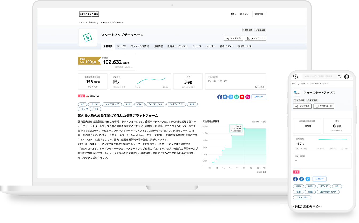Click the 従業員数 trend line on laptop
The image size is (359, 223).
pos(151,80)
